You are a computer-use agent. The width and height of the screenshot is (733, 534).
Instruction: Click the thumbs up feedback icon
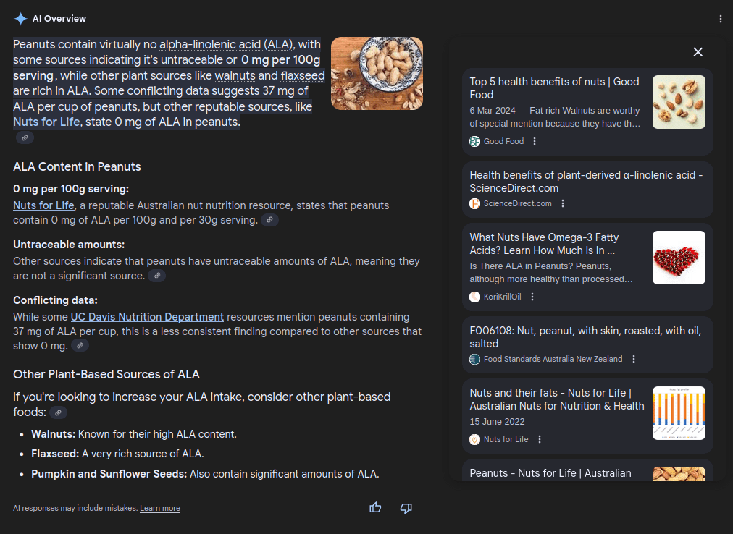point(375,508)
